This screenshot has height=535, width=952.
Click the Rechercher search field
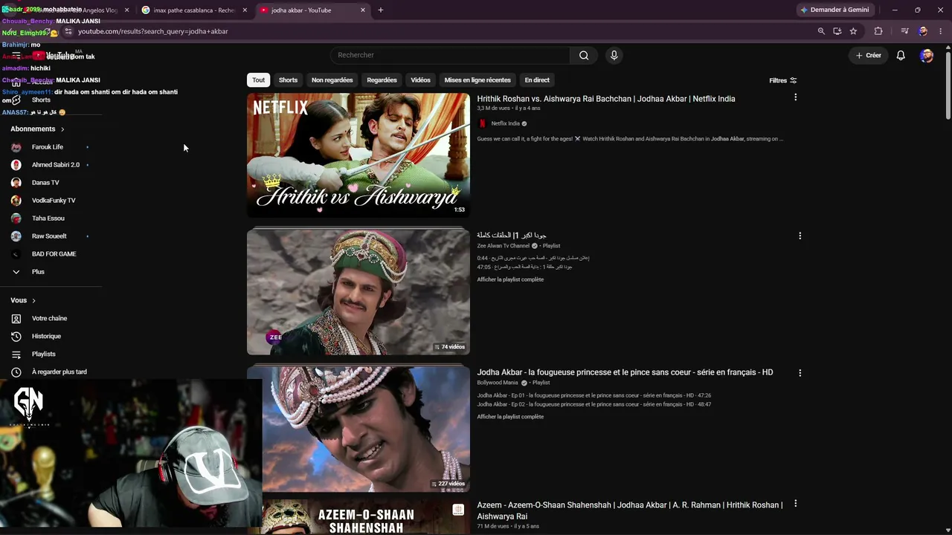tap(450, 55)
